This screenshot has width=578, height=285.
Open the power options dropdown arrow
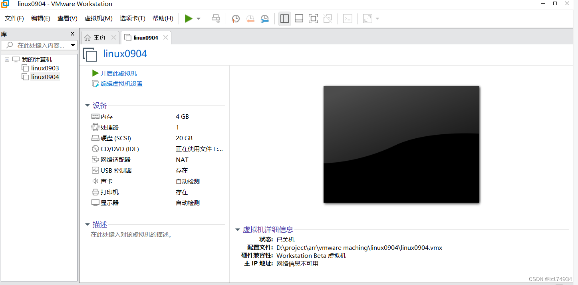pos(199,19)
